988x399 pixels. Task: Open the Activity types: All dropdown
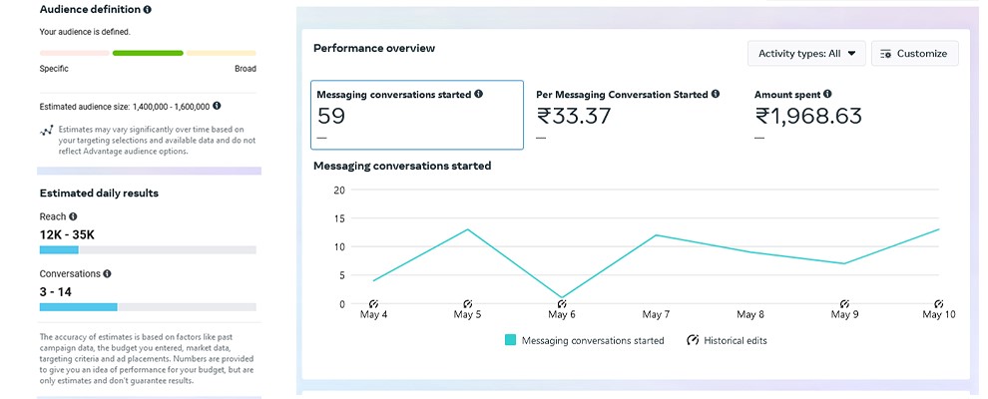(x=806, y=54)
